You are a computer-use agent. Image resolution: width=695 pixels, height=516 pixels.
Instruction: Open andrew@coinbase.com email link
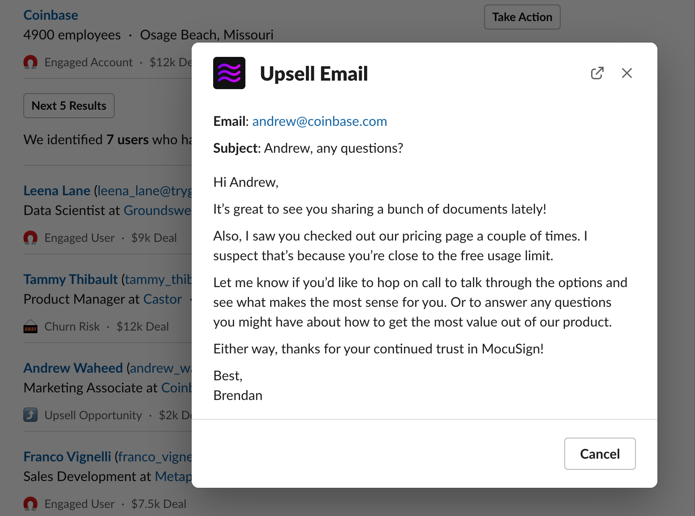tap(319, 121)
